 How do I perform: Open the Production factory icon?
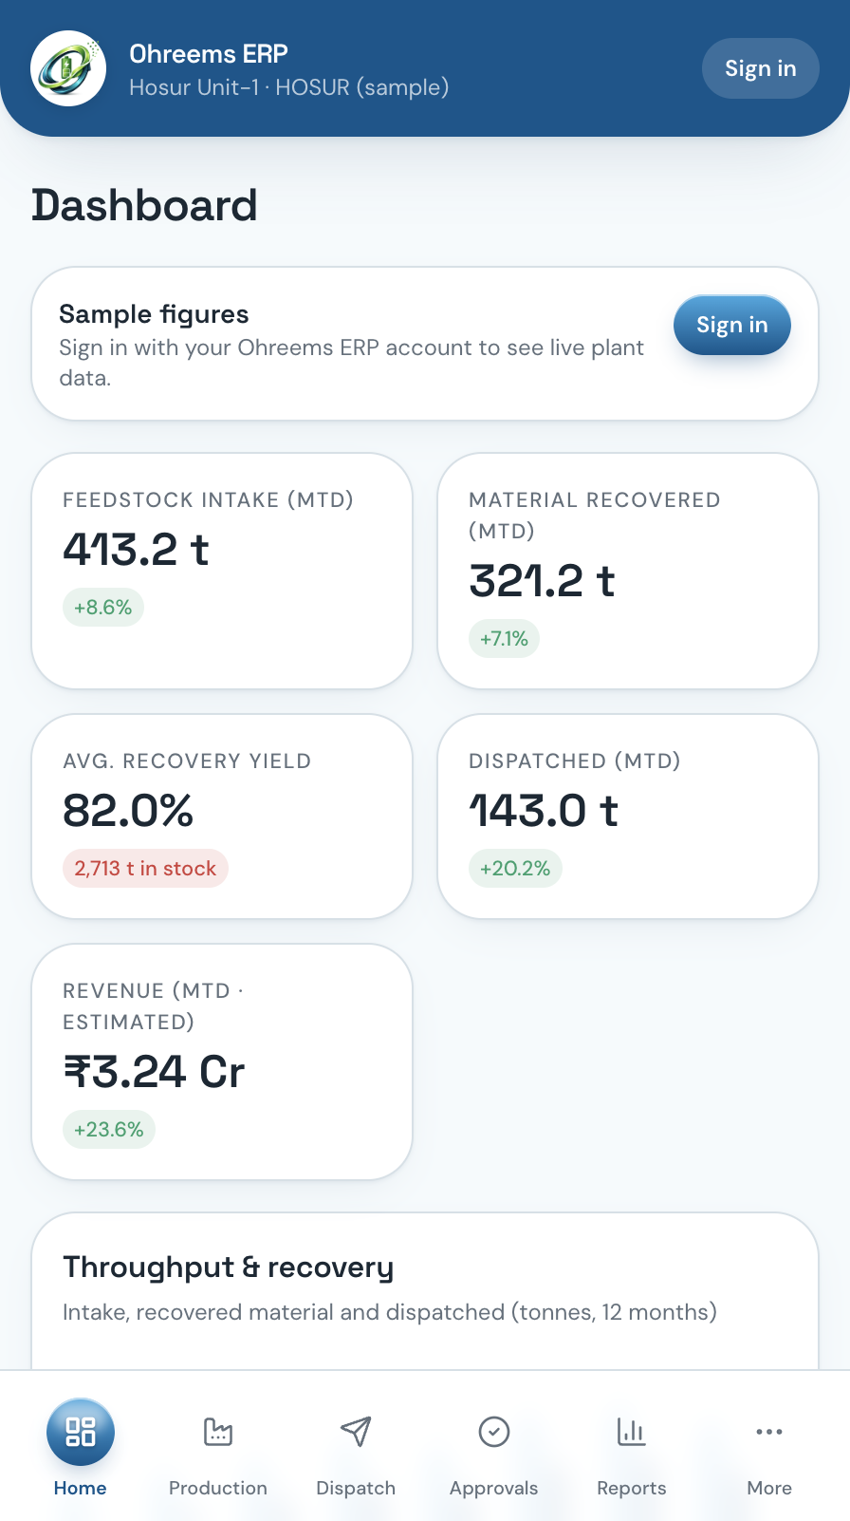[x=218, y=1432]
